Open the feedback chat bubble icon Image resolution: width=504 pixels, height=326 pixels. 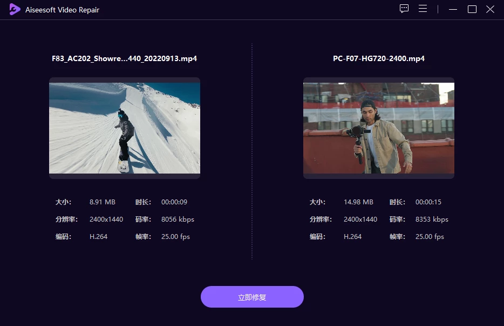pos(404,9)
